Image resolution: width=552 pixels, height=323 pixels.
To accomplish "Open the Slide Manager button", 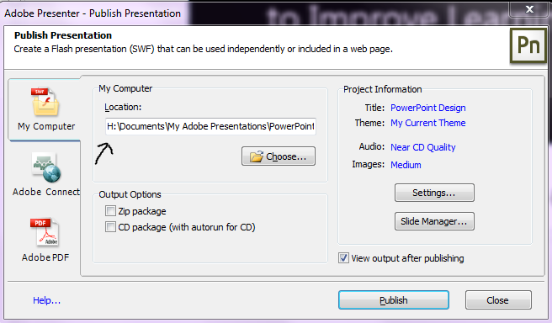I will [x=434, y=221].
